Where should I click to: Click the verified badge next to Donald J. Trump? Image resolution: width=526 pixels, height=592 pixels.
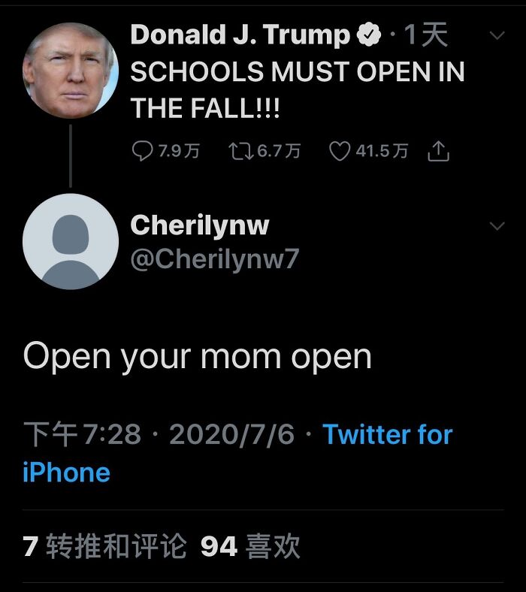click(x=369, y=35)
